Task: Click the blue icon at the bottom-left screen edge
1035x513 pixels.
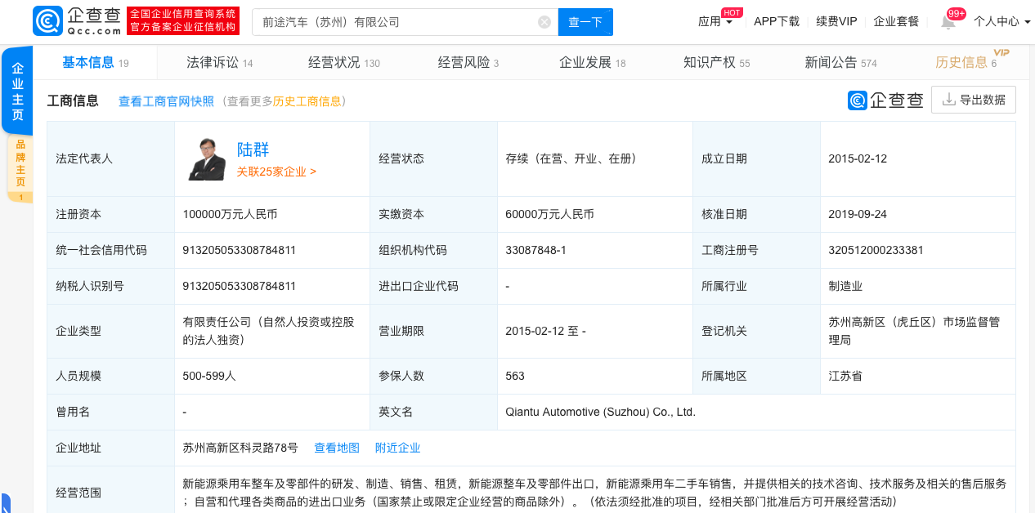Action: click(6, 503)
